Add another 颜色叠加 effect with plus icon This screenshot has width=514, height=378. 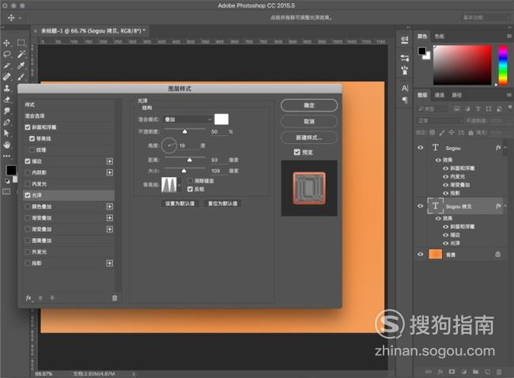pos(110,206)
